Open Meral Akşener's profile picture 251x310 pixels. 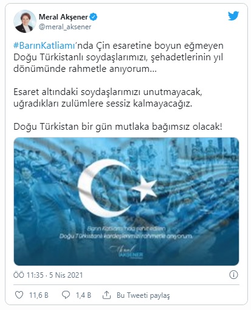click(25, 21)
